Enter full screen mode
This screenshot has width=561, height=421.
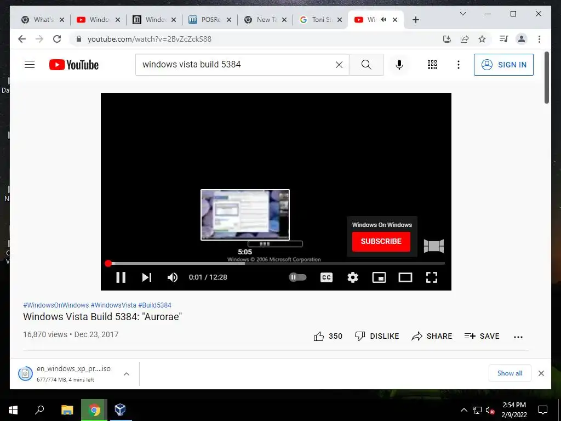432,277
